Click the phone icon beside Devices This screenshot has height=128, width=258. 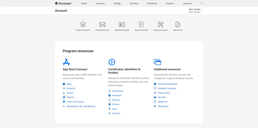(x=109, y=100)
